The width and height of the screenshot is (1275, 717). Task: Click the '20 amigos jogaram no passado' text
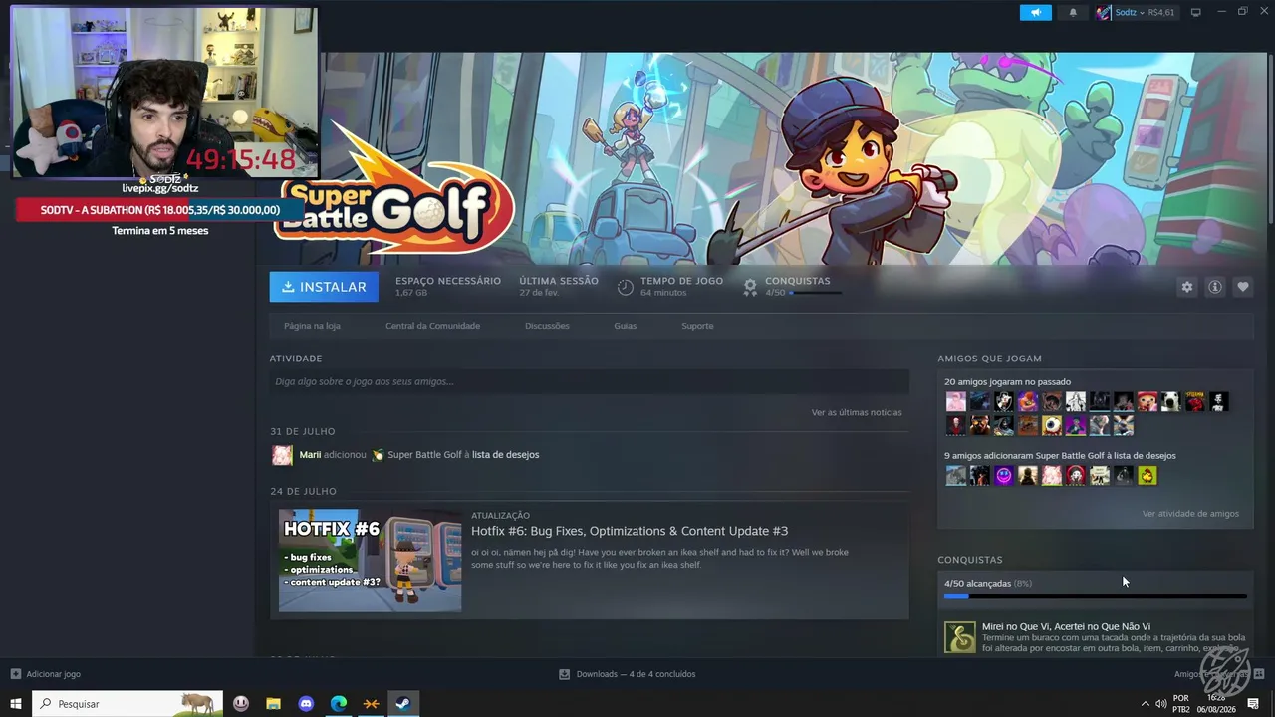tap(1007, 382)
